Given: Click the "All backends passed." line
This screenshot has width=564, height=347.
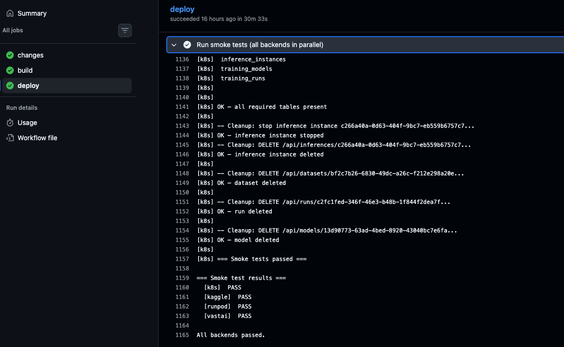Looking at the screenshot, I should click(231, 335).
